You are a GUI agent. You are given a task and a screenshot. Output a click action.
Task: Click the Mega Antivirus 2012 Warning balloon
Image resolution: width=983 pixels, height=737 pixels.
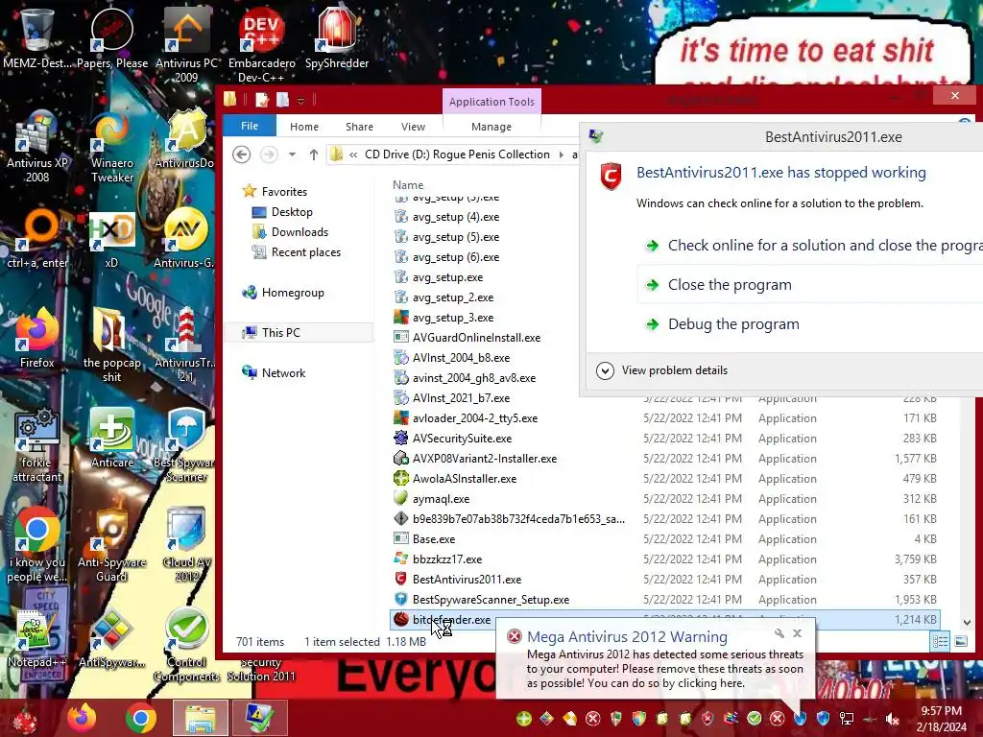click(x=656, y=660)
